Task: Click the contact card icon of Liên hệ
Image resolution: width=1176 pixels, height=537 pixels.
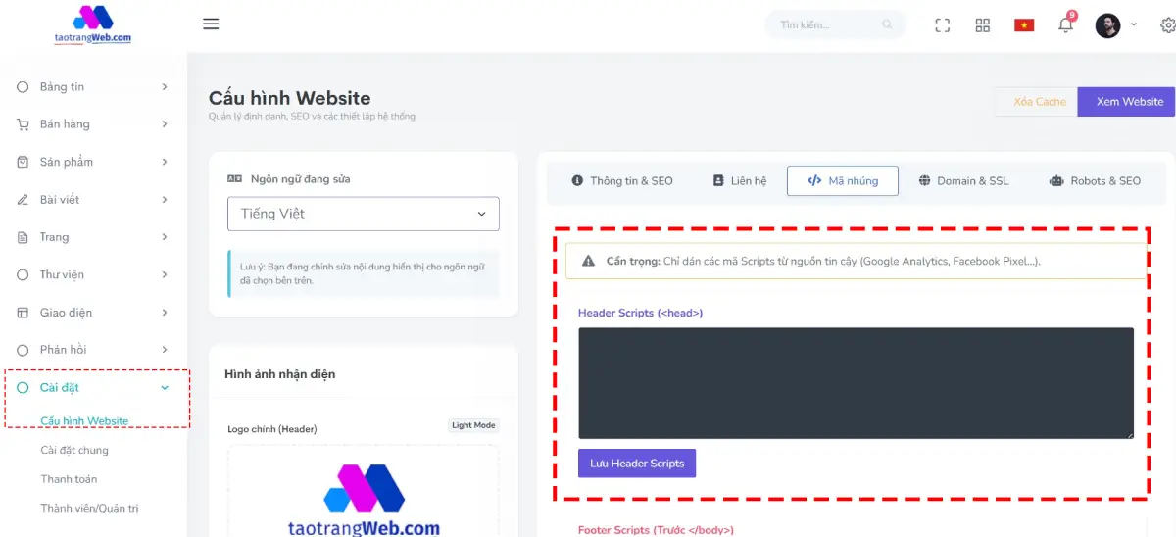Action: tap(718, 181)
